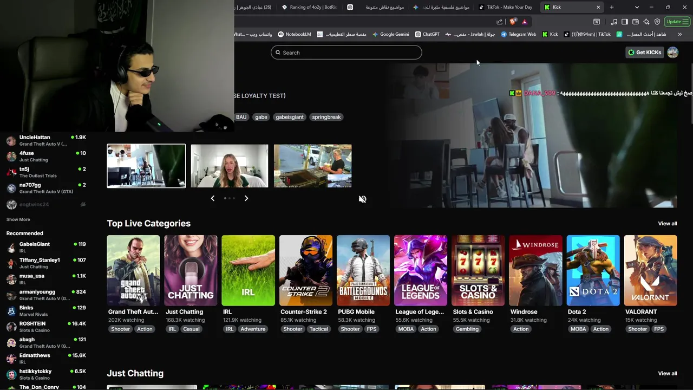Screen dimensions: 693x390
Task: Open ROSHTEIN recommended channel
Action: click(x=46, y=327)
